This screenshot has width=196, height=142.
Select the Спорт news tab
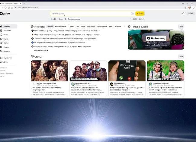[x=83, y=27]
